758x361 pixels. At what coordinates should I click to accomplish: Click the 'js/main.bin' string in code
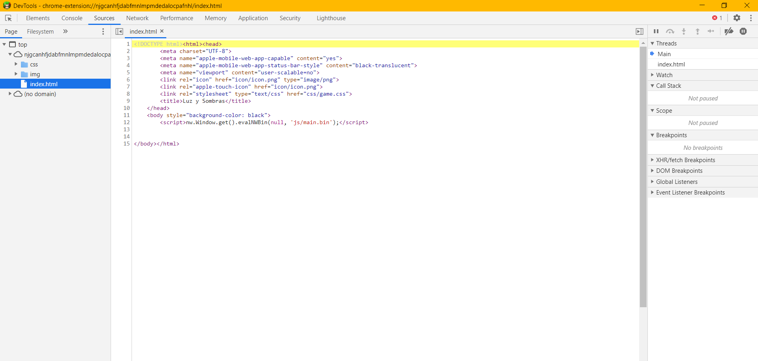[x=311, y=122]
